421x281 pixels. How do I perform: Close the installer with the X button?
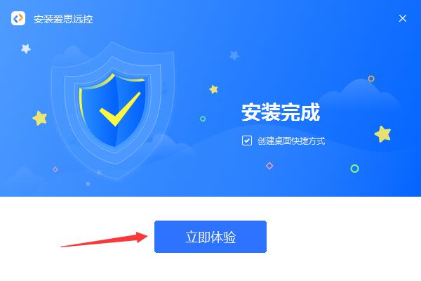tap(403, 18)
